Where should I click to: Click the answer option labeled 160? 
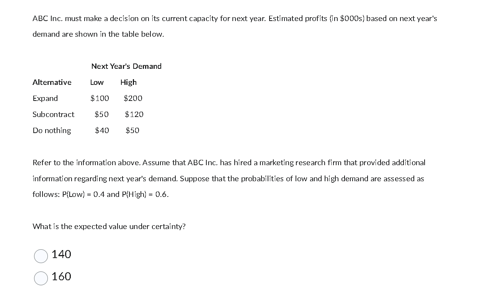61,276
